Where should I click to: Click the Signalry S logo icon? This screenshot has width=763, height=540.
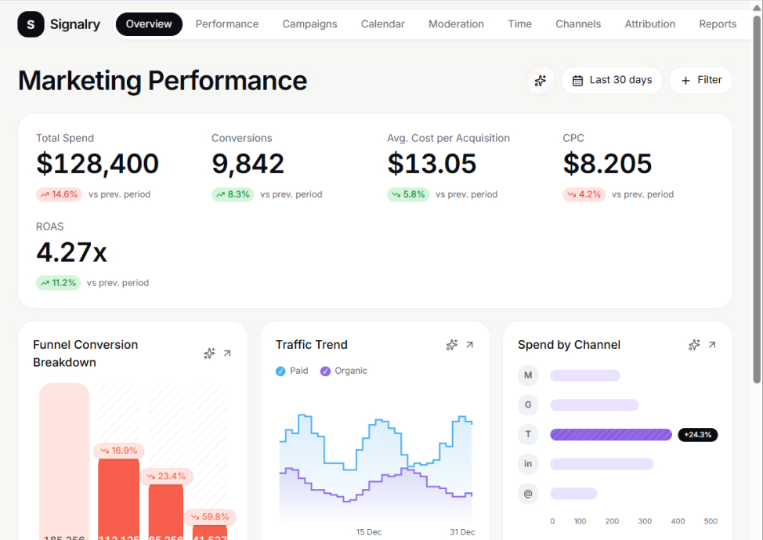click(x=31, y=24)
